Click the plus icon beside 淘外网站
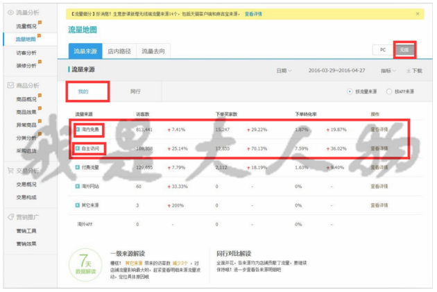Viewport: 437px width, 292px height. click(78, 186)
